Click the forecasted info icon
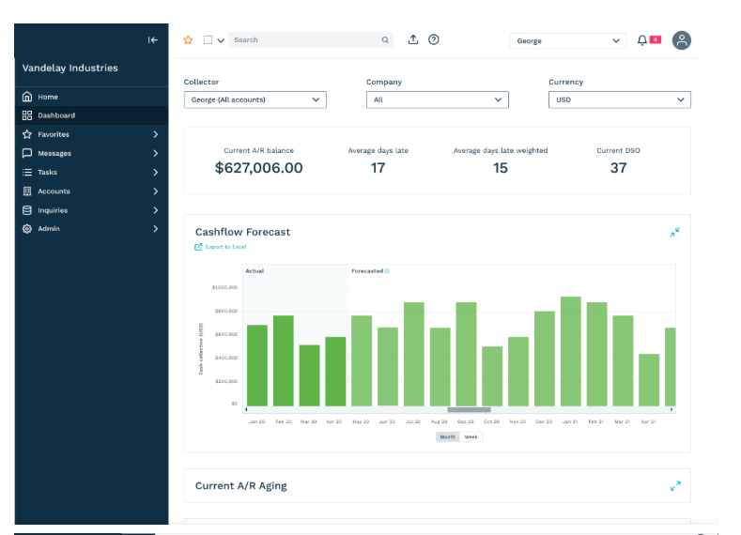Viewport: 741px width, 535px height. pos(387,271)
